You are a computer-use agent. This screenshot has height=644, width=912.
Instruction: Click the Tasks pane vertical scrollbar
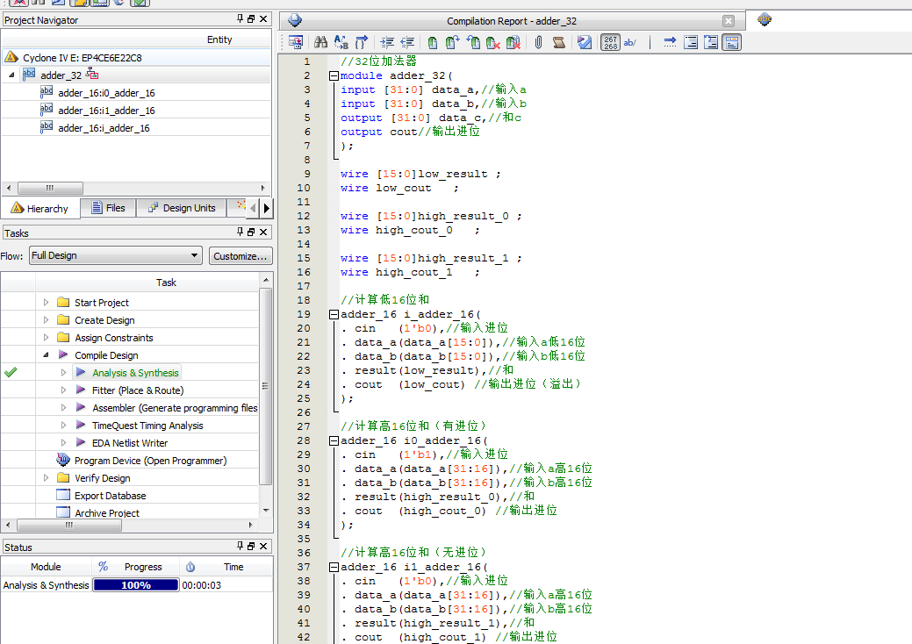pyautogui.click(x=266, y=387)
